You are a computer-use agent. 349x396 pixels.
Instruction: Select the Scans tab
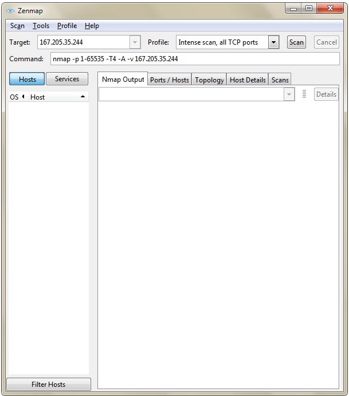280,80
